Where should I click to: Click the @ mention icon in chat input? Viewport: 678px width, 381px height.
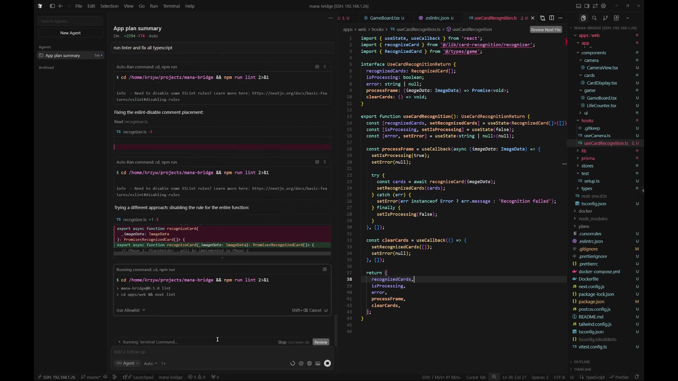coord(301,363)
